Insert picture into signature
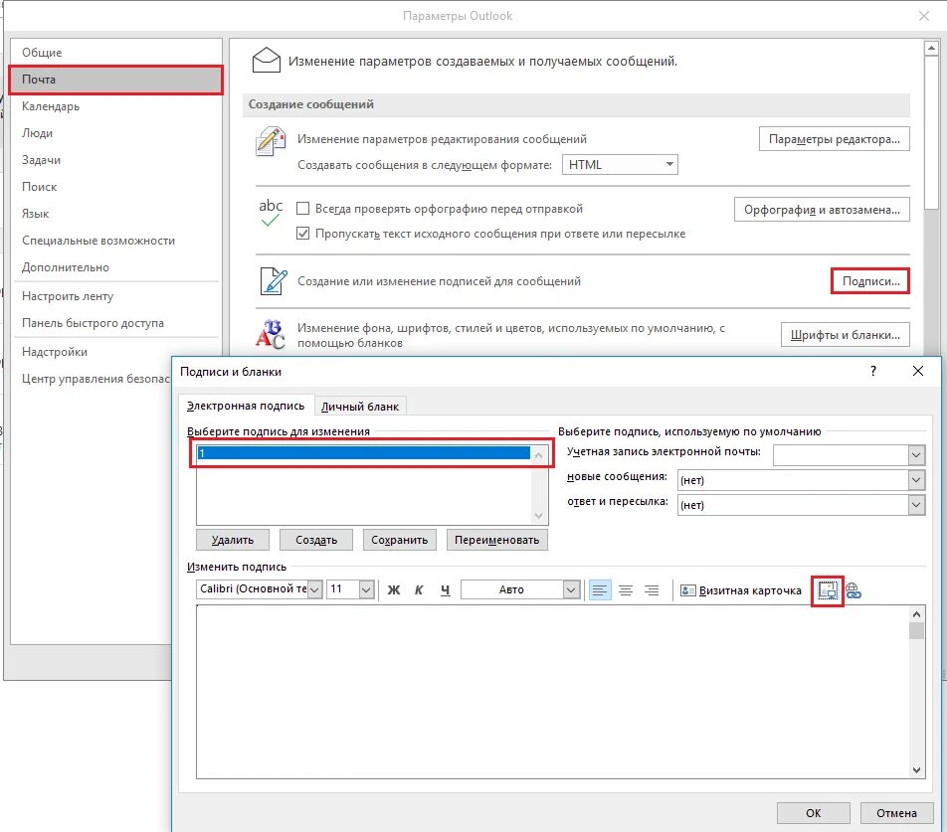Image resolution: width=947 pixels, height=832 pixels. pyautogui.click(x=828, y=590)
